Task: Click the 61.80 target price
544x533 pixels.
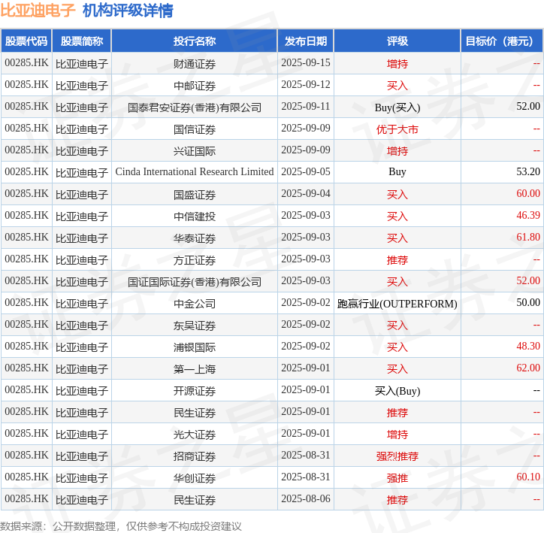Action: (528, 238)
